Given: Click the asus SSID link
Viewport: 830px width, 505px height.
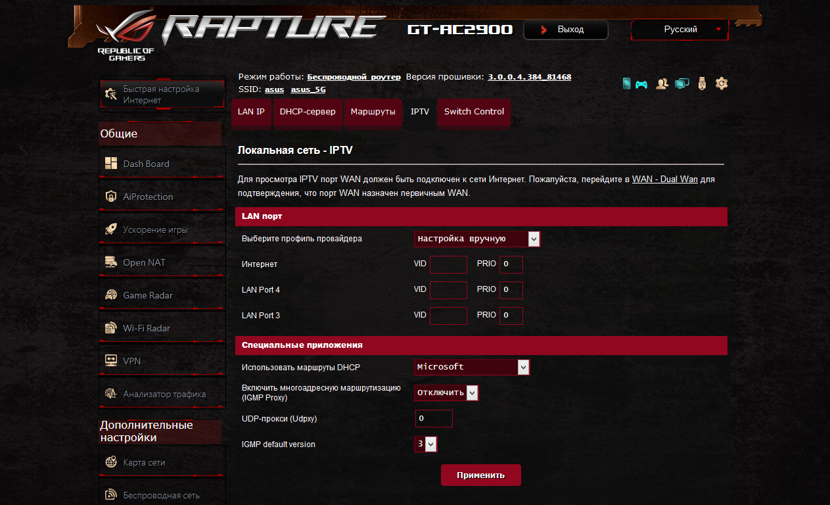Looking at the screenshot, I should point(274,89).
